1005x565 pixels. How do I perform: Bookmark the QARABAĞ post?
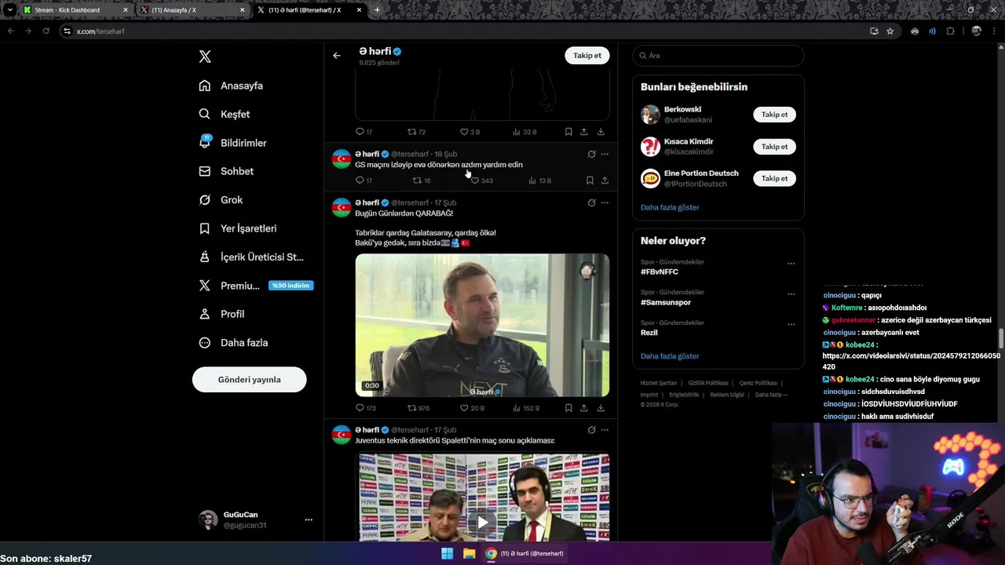[x=568, y=408]
